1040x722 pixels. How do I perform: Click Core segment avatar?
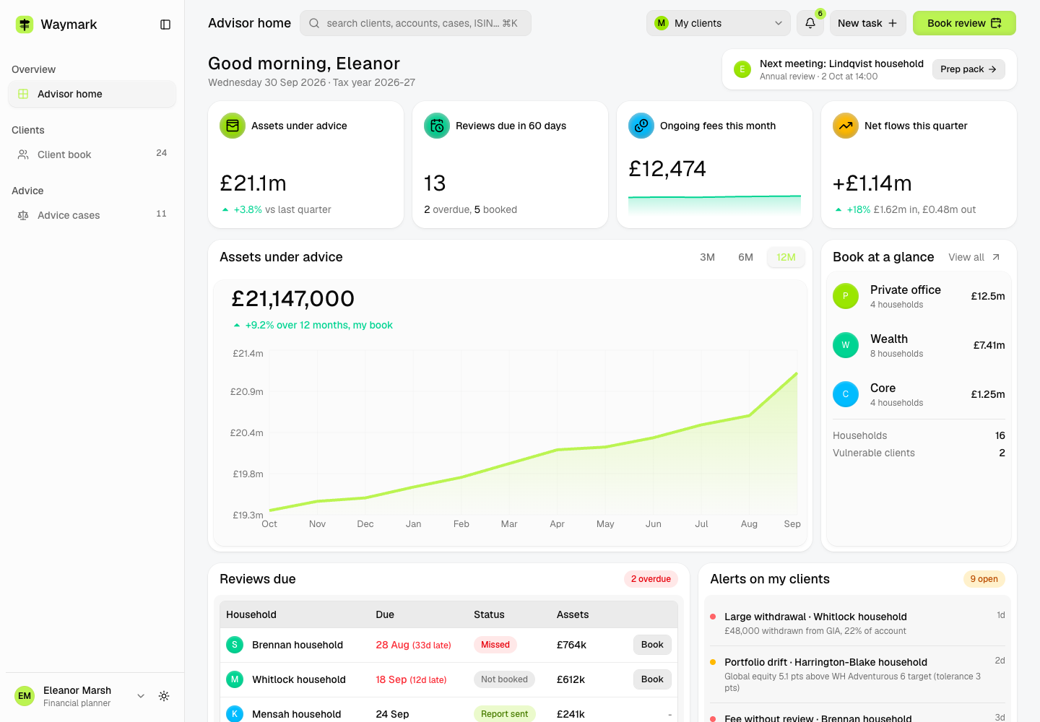[x=846, y=394]
